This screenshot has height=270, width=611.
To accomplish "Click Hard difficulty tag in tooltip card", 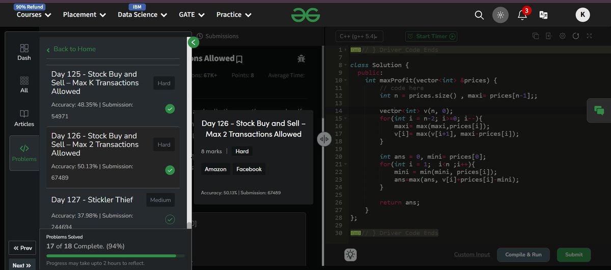I will [242, 151].
